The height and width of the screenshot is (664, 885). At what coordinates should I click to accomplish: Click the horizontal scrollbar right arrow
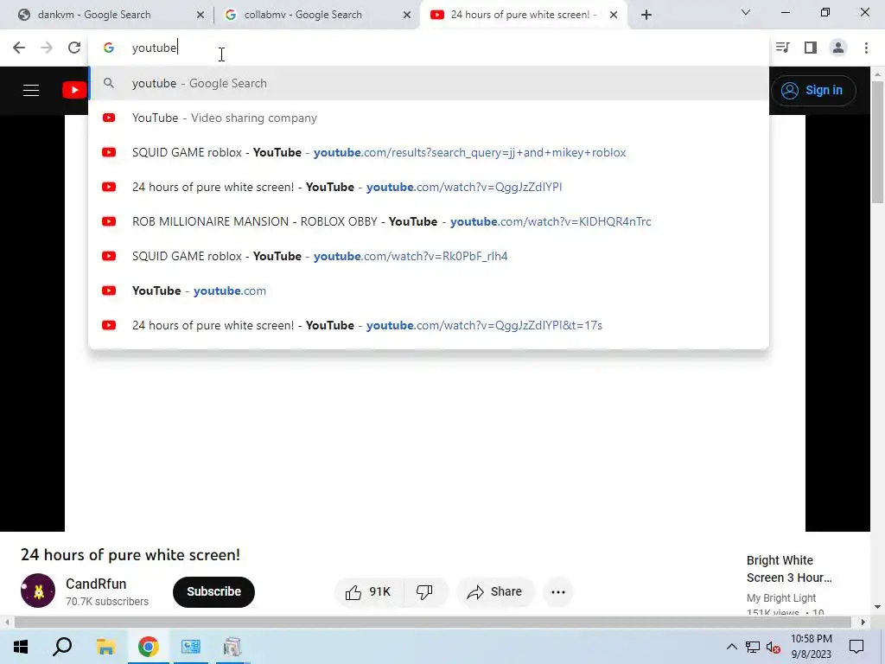coord(863,622)
